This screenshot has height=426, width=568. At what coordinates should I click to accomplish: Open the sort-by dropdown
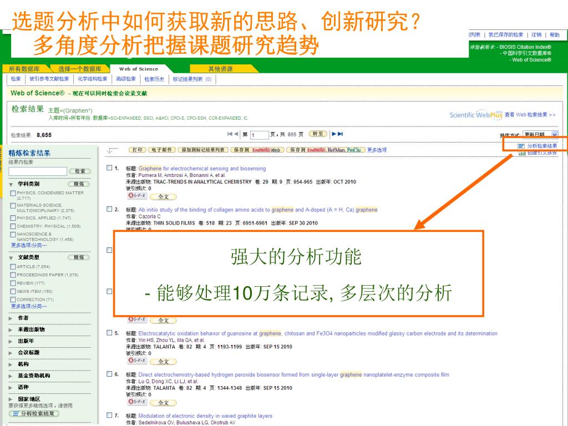[x=540, y=134]
